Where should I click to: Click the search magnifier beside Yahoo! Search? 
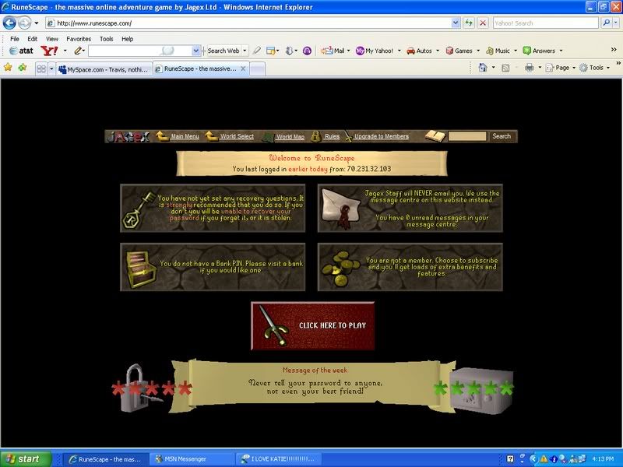[x=606, y=23]
